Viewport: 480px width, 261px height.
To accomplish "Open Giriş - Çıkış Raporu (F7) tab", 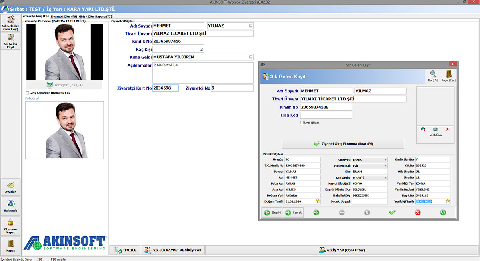I will [x=95, y=16].
